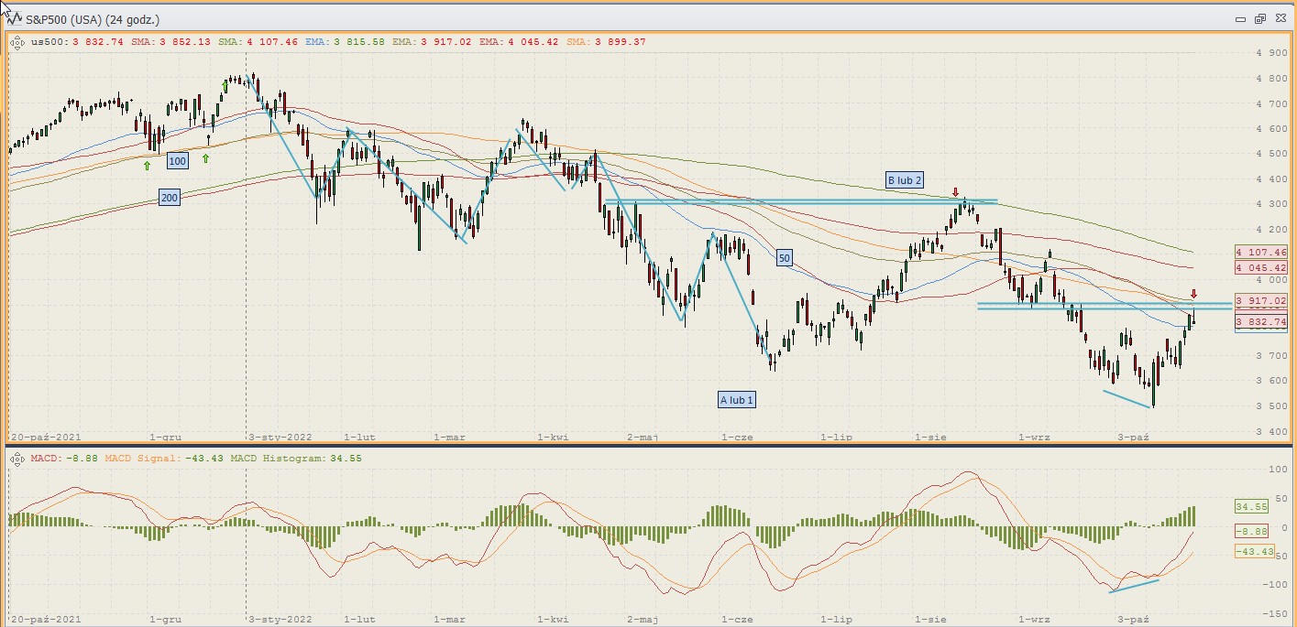Select the blue divergence line on the MACD panel
Image resolution: width=1297 pixels, height=627 pixels.
pos(1135,586)
